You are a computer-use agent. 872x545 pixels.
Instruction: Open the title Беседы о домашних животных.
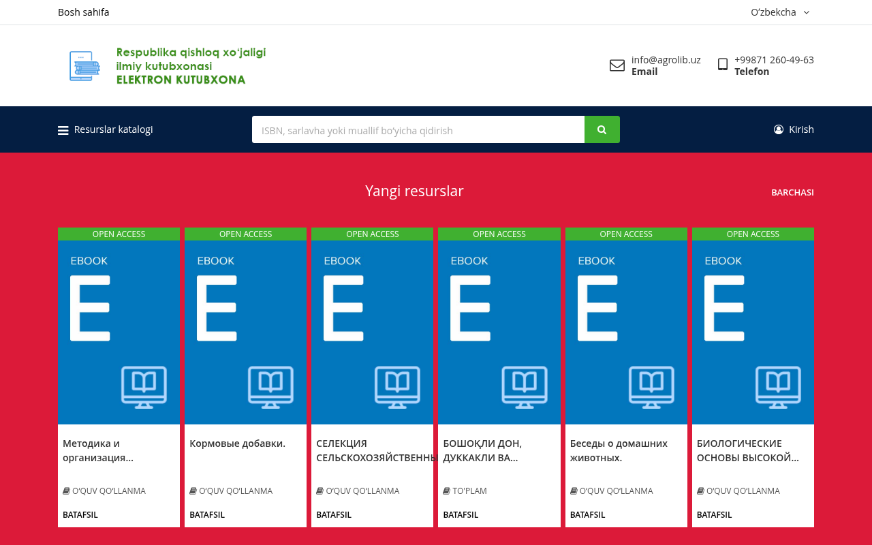click(619, 450)
